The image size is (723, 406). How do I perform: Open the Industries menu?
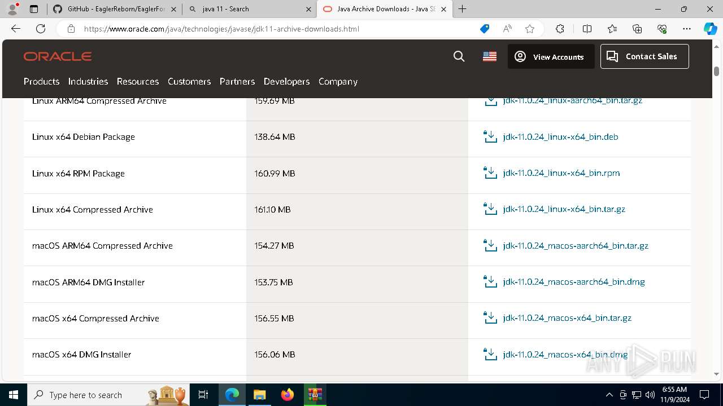tap(88, 81)
